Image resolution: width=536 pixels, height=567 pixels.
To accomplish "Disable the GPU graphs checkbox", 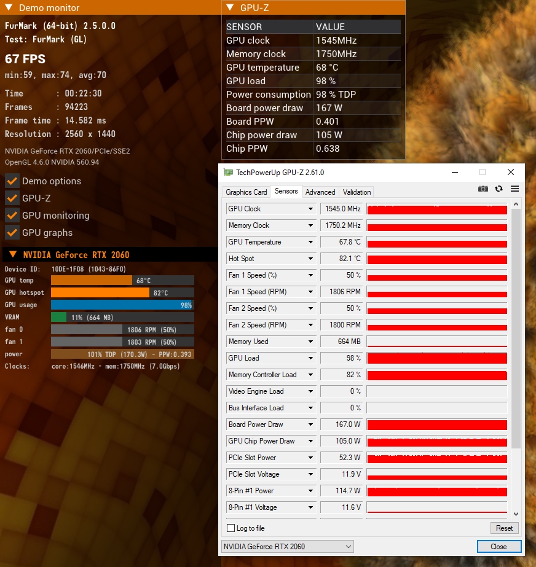I will [12, 233].
